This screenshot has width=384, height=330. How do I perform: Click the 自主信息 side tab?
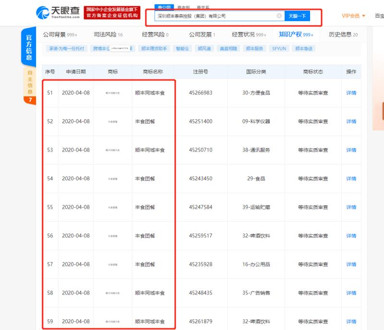pyautogui.click(x=30, y=82)
